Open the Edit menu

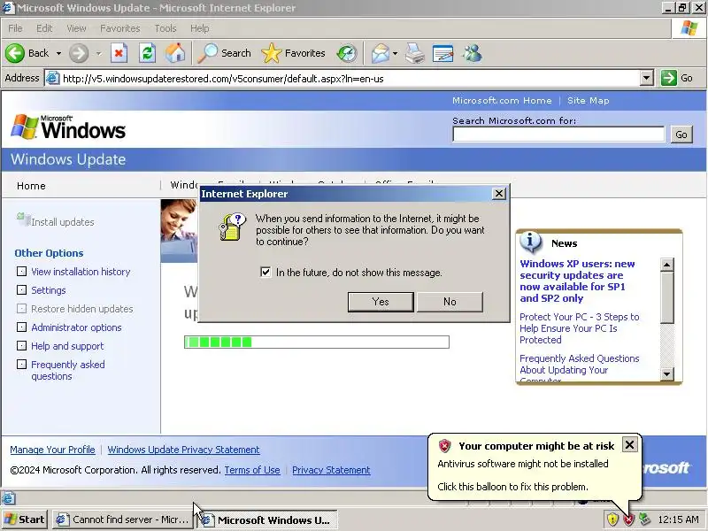[x=44, y=28]
